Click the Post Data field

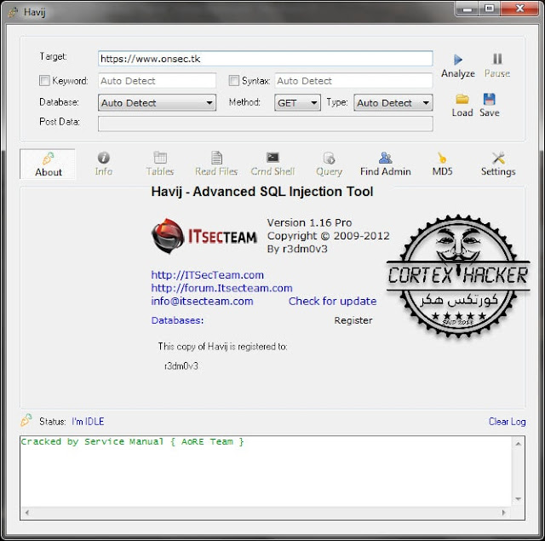coord(265,124)
